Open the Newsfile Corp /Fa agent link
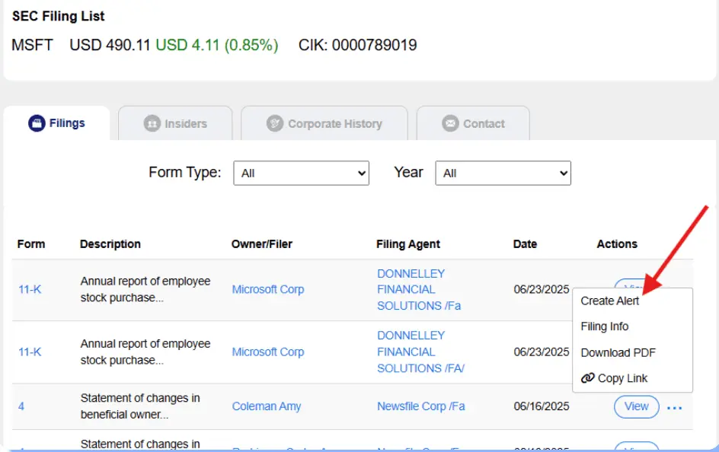Screen dimensions: 719x452 pos(420,406)
